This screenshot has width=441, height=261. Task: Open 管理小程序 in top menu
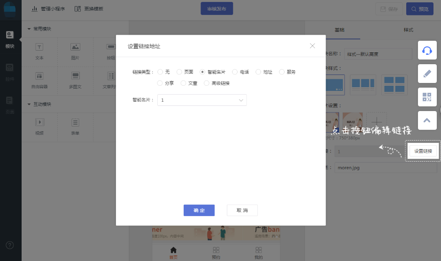48,9
